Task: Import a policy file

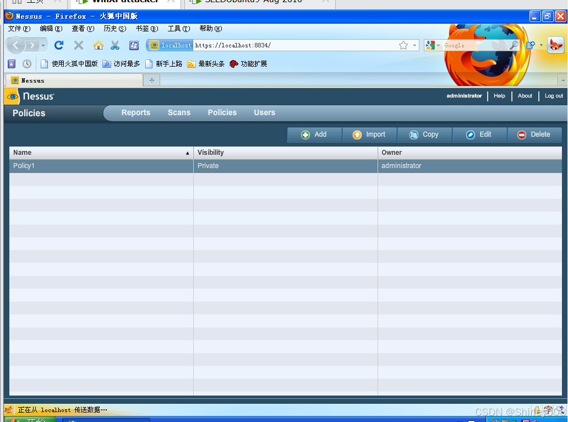Action: pyautogui.click(x=369, y=135)
